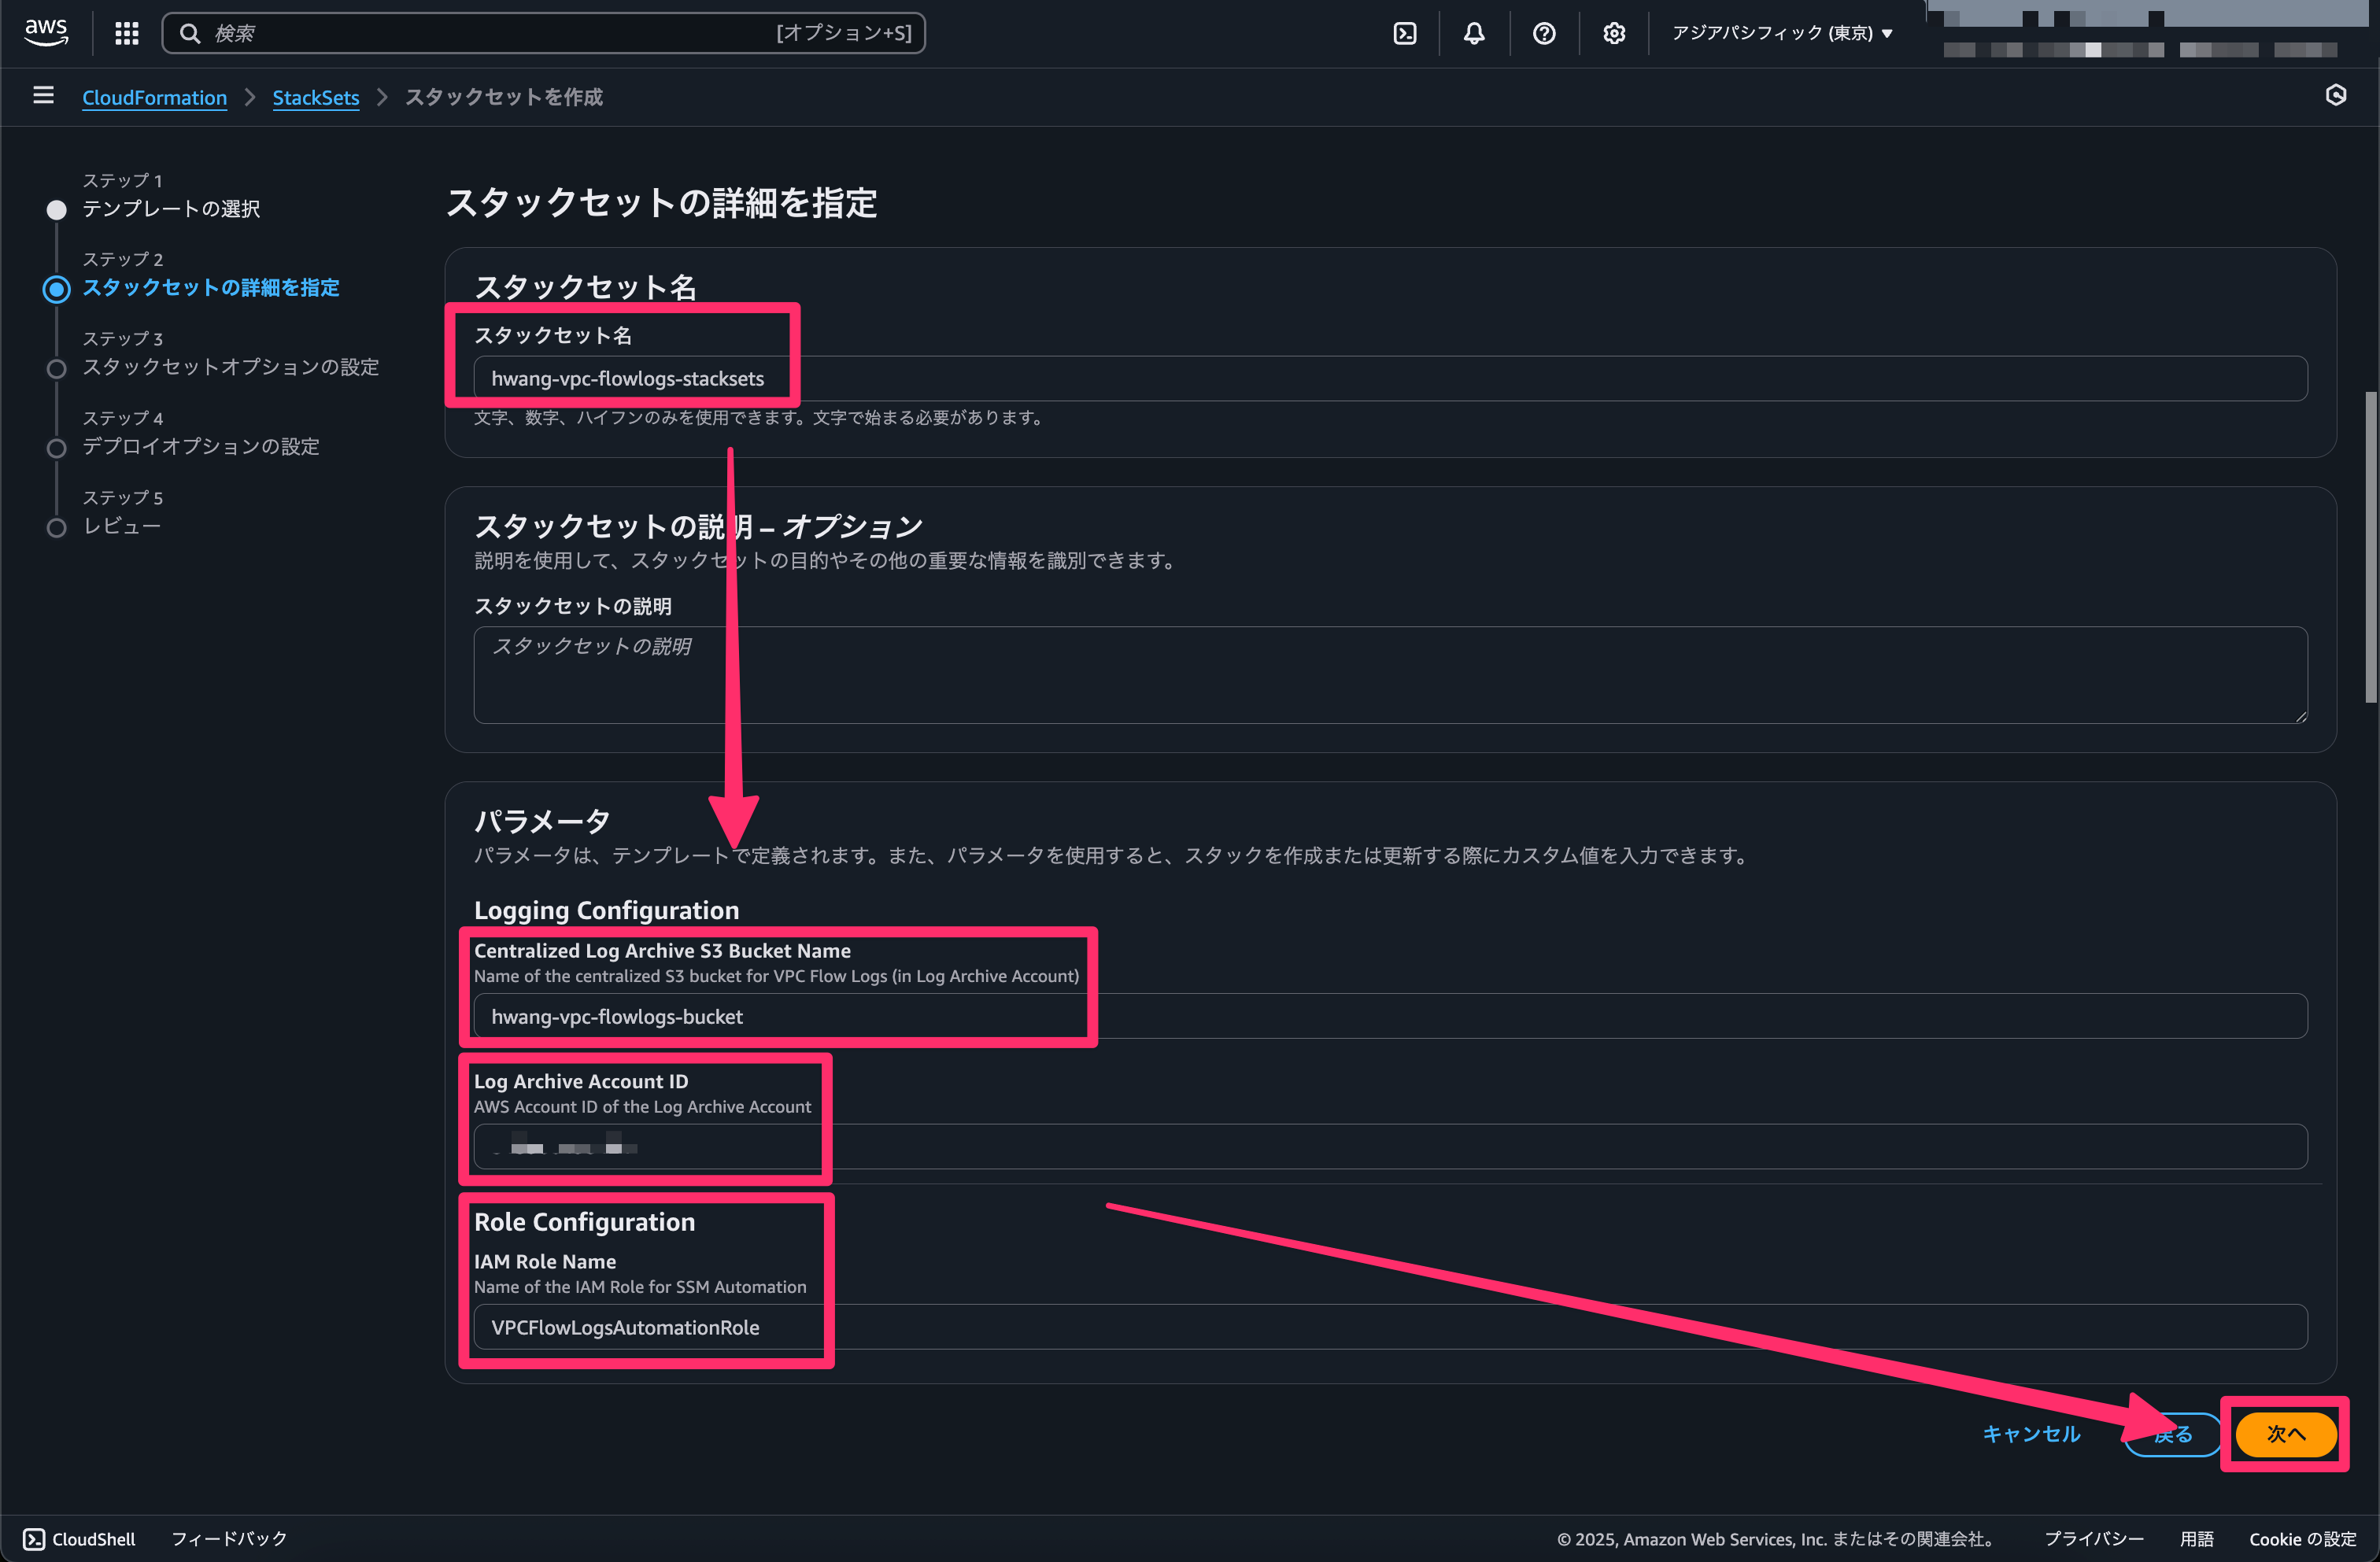Open the フィードバック link

228,1539
